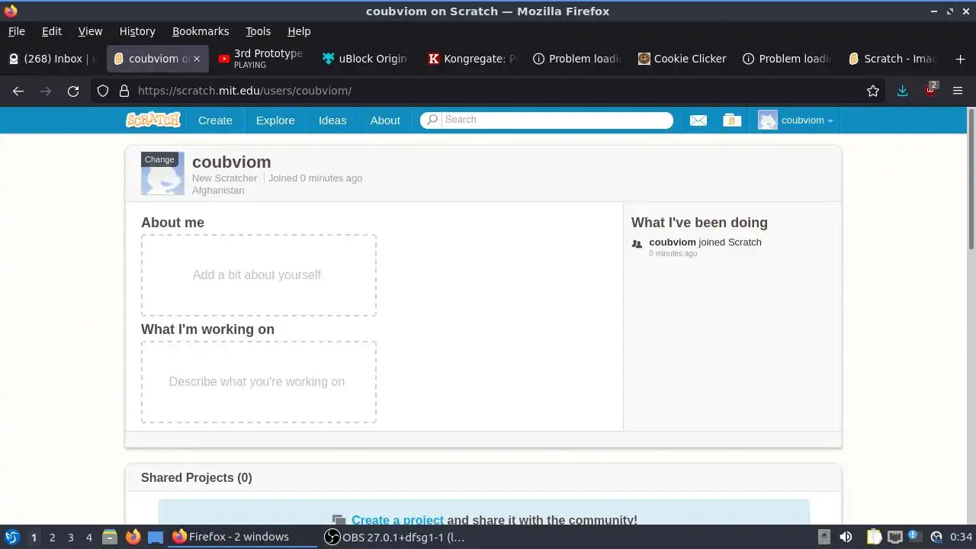Click the 'Shared Projects (0)' heading
The image size is (976, 549).
197,477
